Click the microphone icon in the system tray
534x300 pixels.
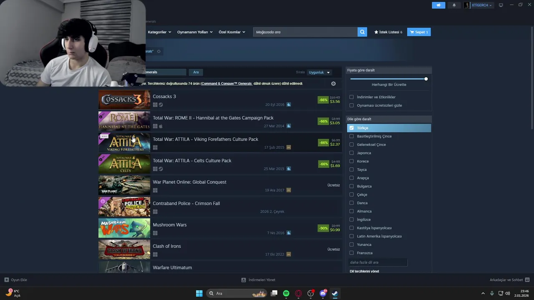492,293
